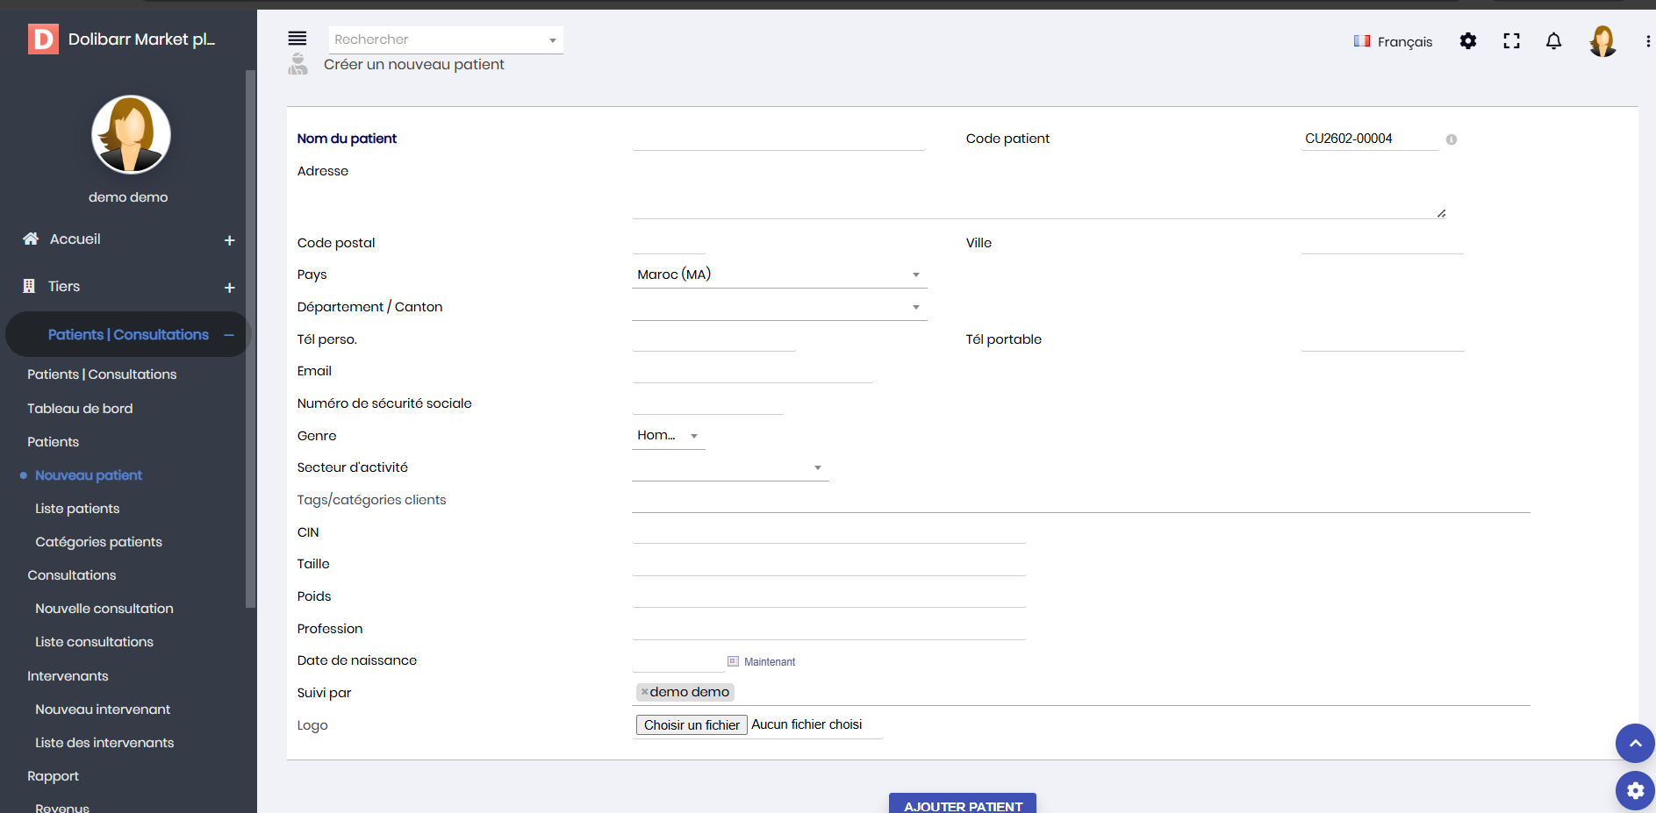Click the calendar icon for Date de naissance
The width and height of the screenshot is (1656, 813).
733,661
